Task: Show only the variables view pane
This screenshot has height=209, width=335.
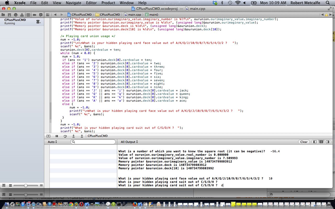Action: pos(315,142)
